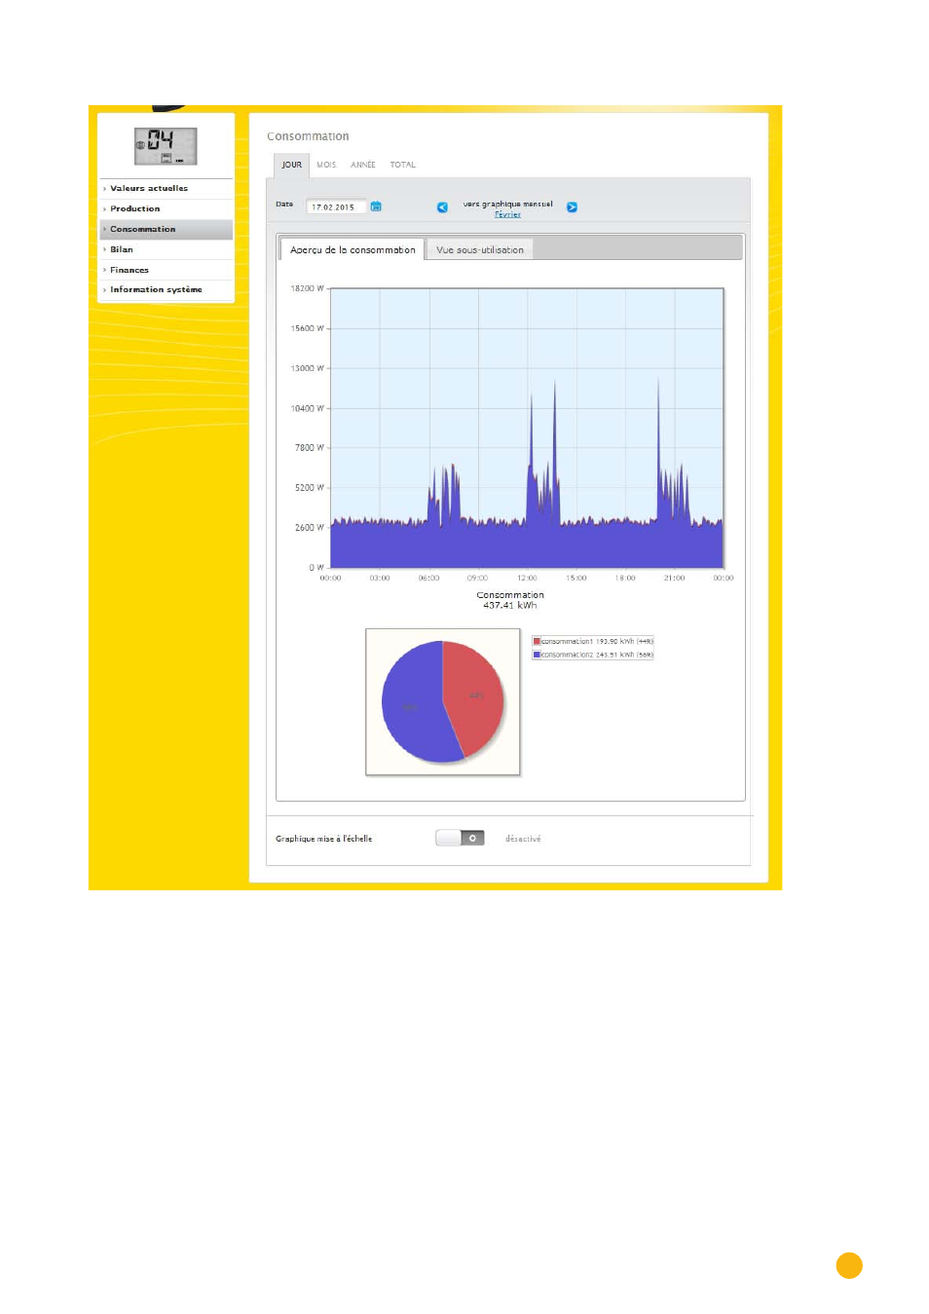The width and height of the screenshot is (929, 1314).
Task: Follow the Février monthly graph link
Action: coord(507,214)
